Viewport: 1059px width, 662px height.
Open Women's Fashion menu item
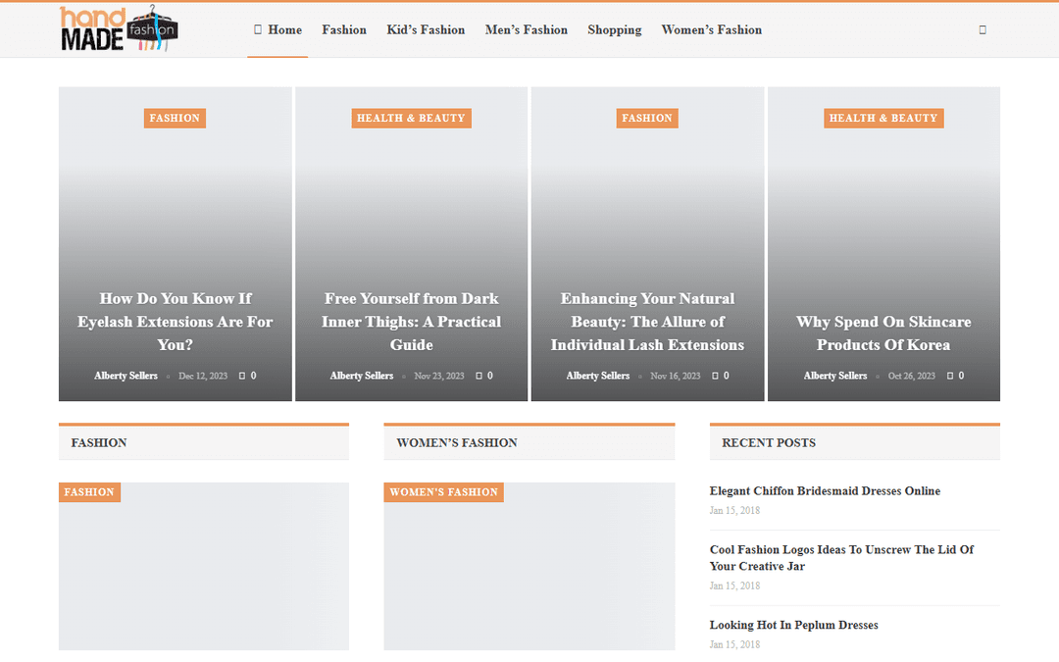[711, 29]
